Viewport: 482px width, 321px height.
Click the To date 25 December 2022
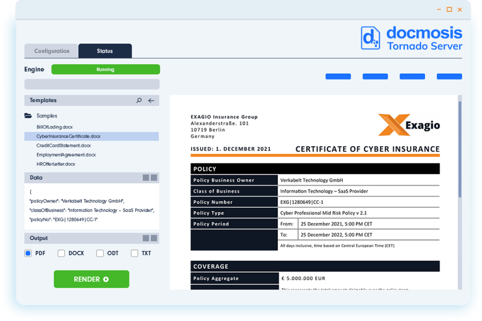pyautogui.click(x=336, y=235)
